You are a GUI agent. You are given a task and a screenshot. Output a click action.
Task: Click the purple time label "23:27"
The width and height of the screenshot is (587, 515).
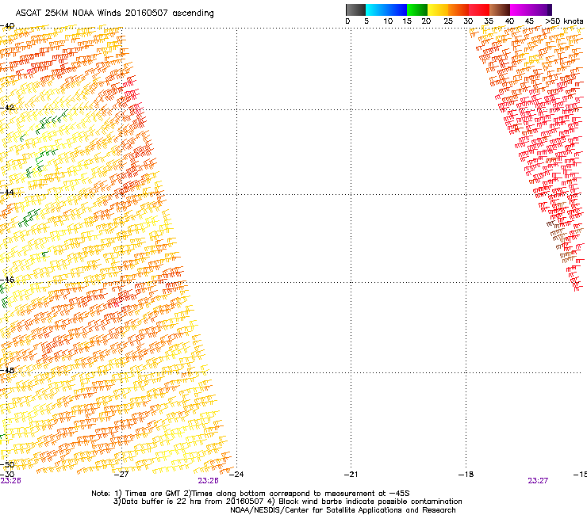click(538, 481)
